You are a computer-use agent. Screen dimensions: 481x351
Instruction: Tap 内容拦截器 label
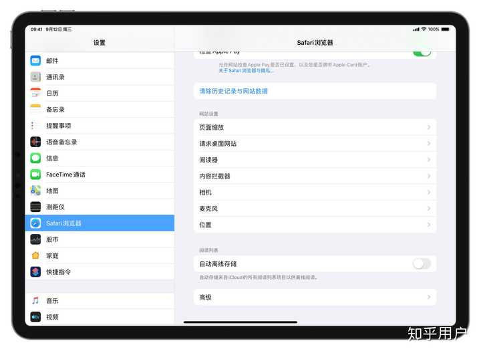point(214,176)
